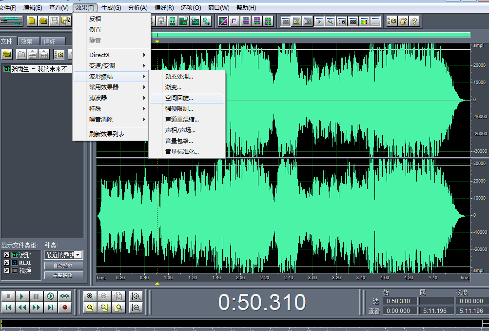Zoom in horizontally with plus magnifier

click(90, 296)
